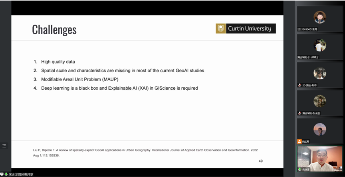This screenshot has height=177, width=345.
Task: Click the orange person icon beside 阎欣桥
Action: pyautogui.click(x=299, y=142)
